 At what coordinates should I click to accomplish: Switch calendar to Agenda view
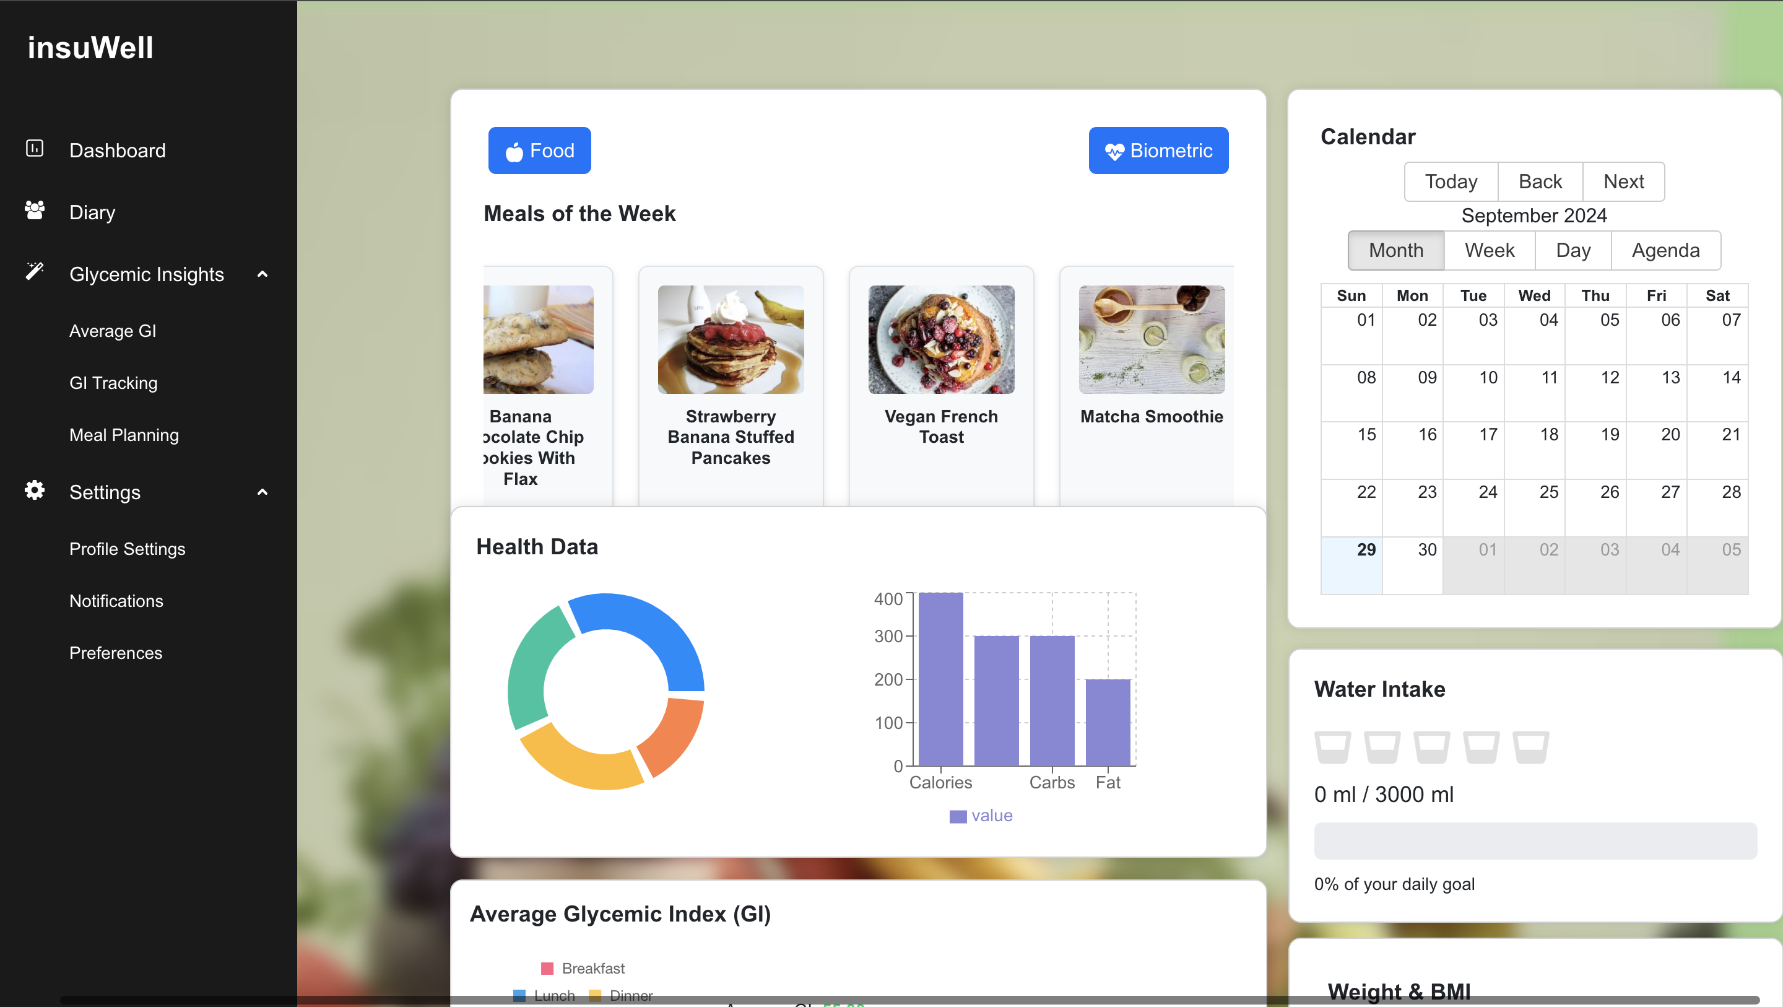1665,250
